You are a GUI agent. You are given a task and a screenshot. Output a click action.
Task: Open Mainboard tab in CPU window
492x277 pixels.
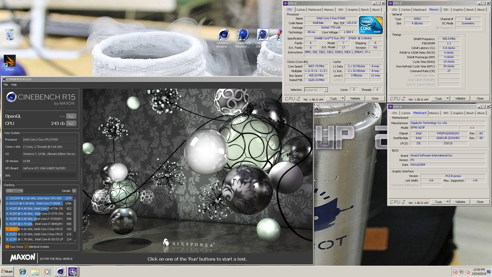click(x=315, y=10)
